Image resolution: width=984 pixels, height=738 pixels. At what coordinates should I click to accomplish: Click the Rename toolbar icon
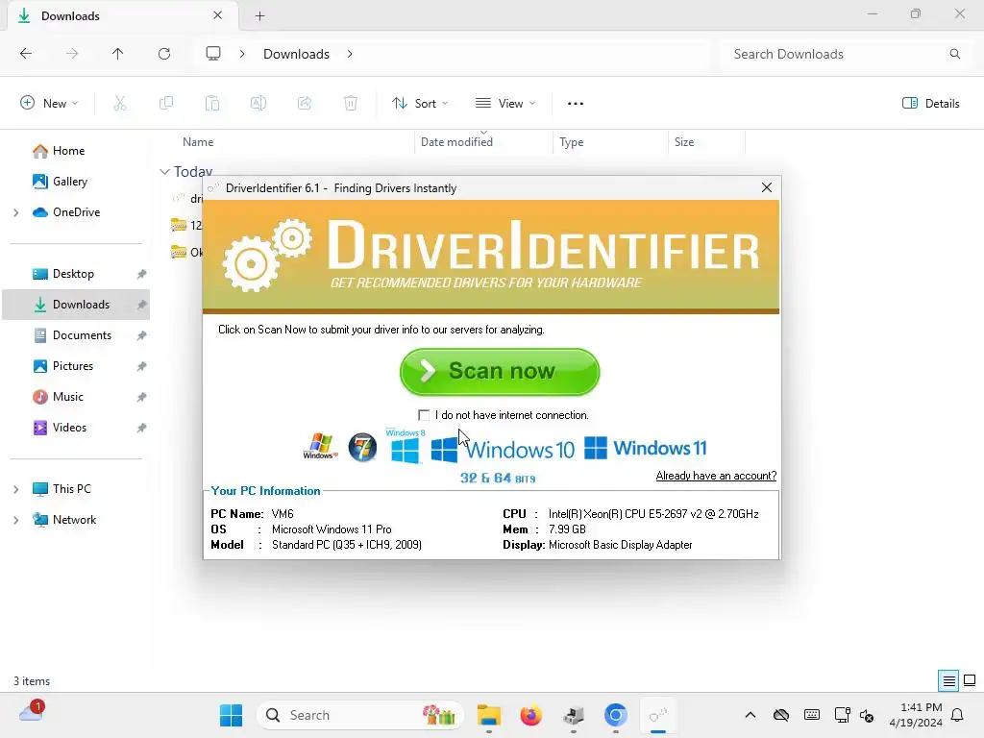[x=258, y=104]
